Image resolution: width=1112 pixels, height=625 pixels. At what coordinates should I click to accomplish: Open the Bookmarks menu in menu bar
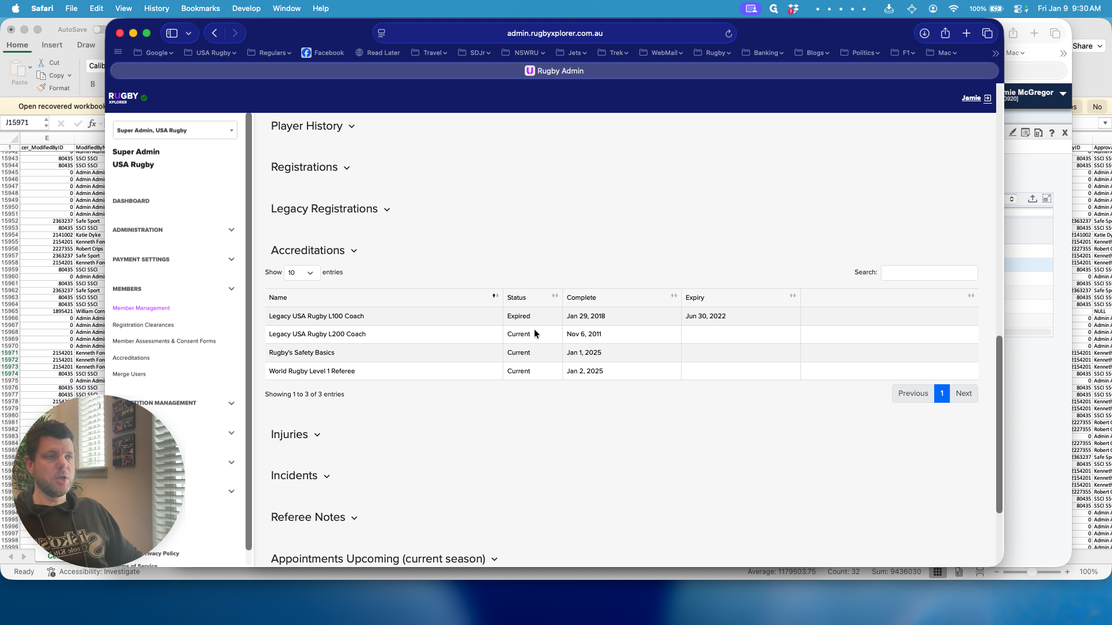click(200, 8)
